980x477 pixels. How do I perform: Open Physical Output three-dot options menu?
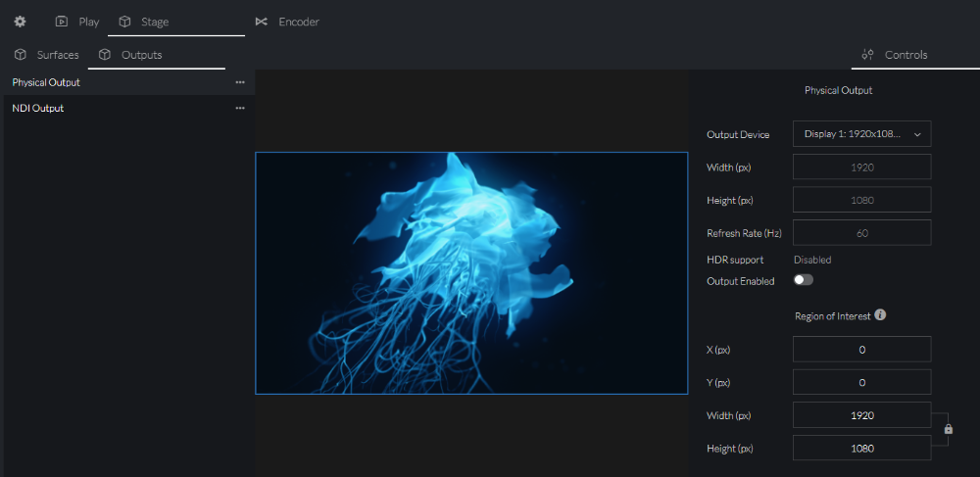240,82
